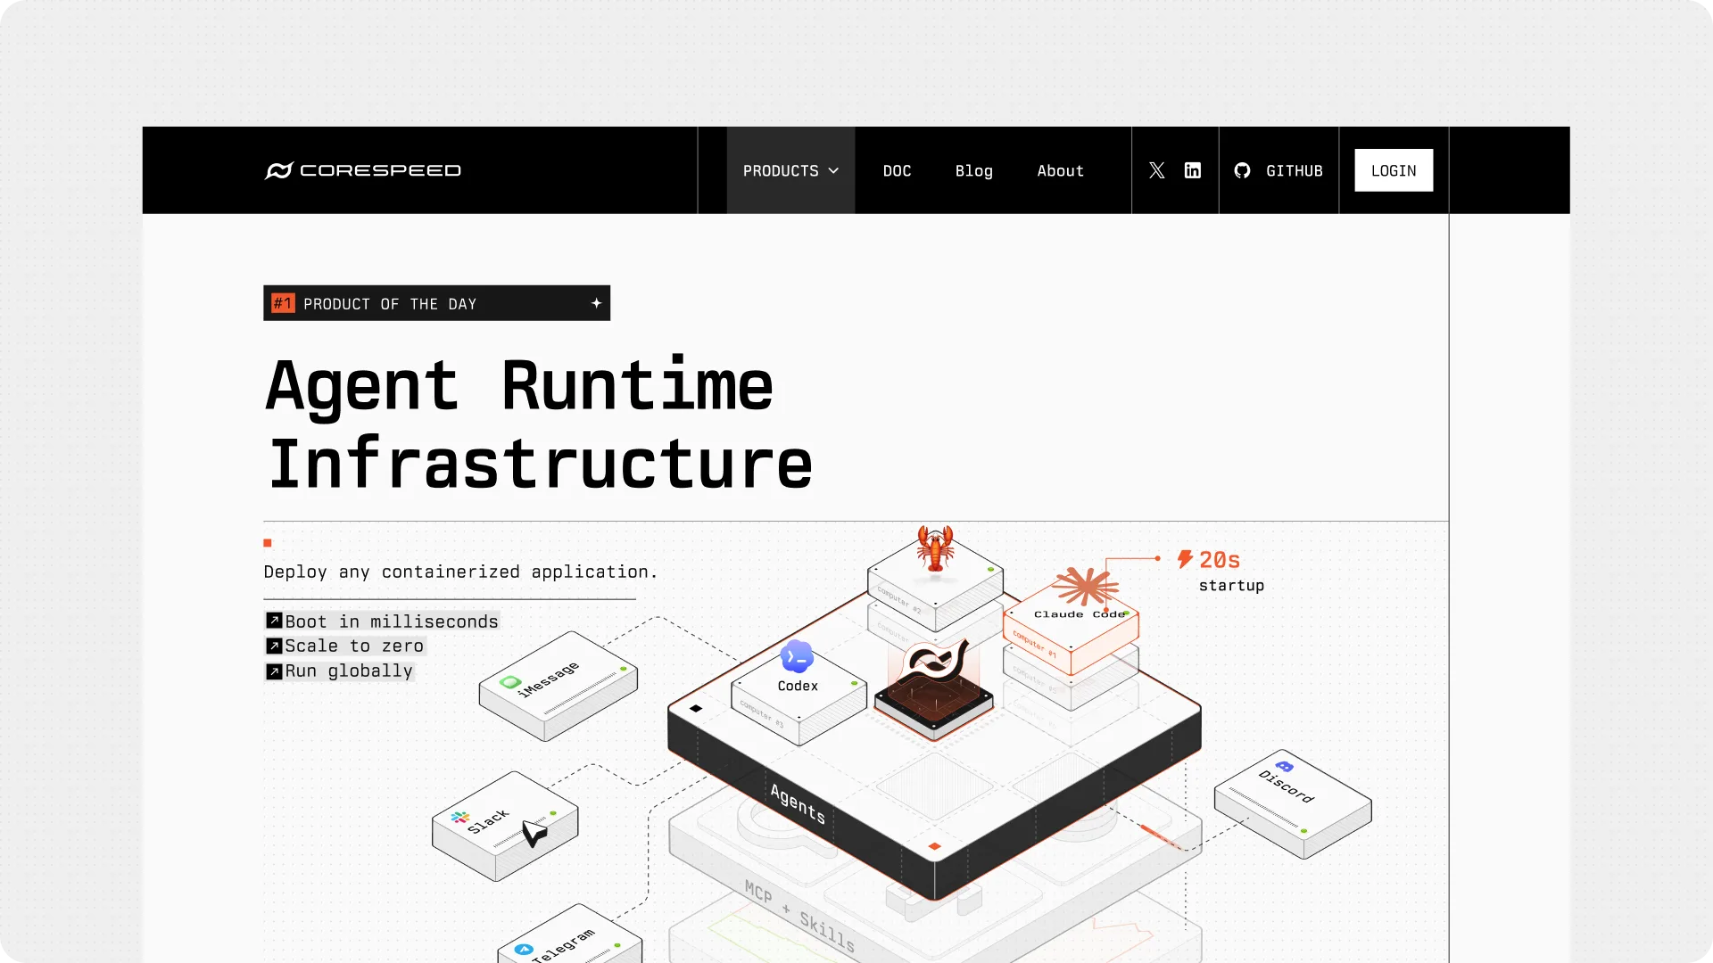The image size is (1713, 963).
Task: Click the lightning bolt icon beside 20s
Action: point(1185,559)
